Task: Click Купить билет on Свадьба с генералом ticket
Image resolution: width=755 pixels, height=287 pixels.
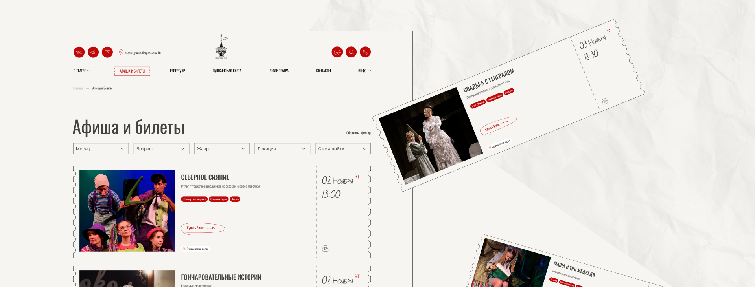Action: (498, 126)
